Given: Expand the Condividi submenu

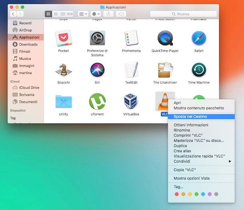Looking at the screenshot, I should (201, 161).
